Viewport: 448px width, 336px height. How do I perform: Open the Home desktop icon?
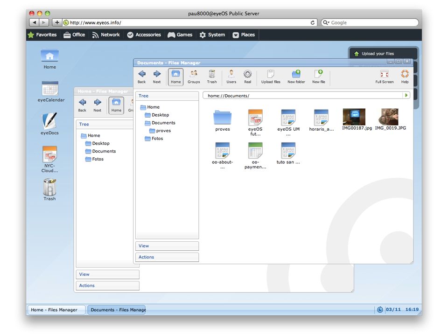pos(50,59)
